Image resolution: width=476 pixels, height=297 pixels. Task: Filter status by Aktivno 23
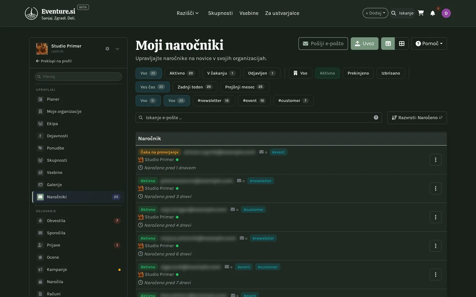click(182, 73)
